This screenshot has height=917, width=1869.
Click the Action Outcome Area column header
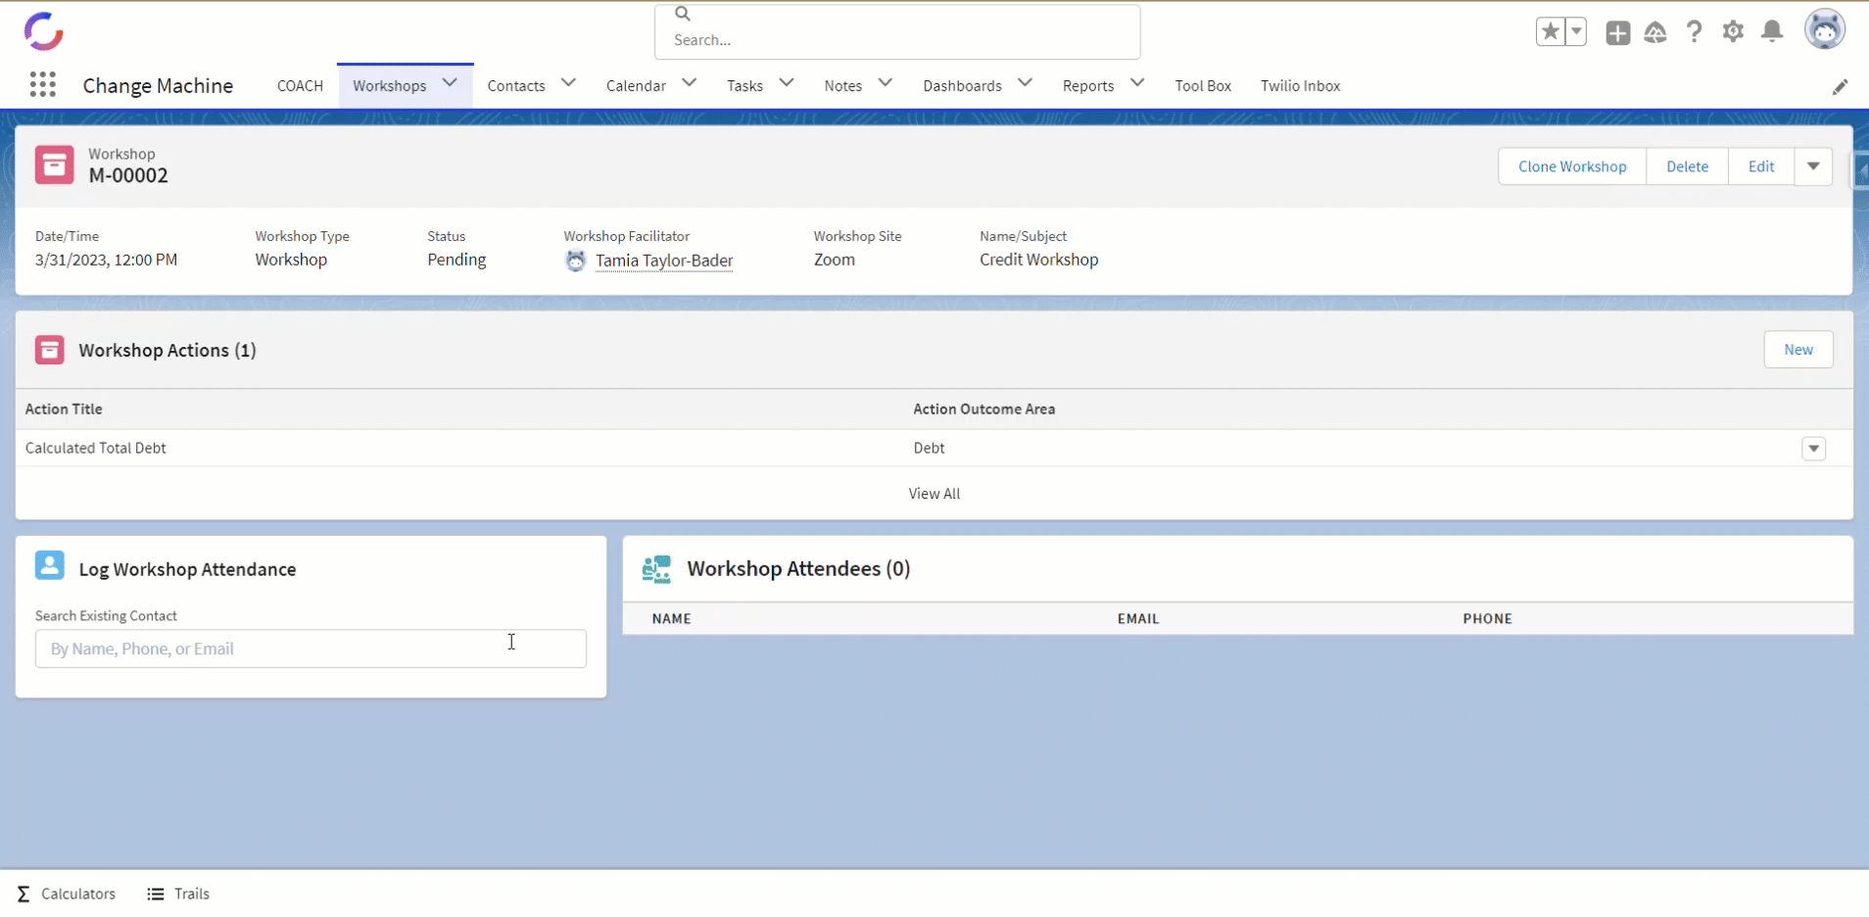click(x=984, y=410)
